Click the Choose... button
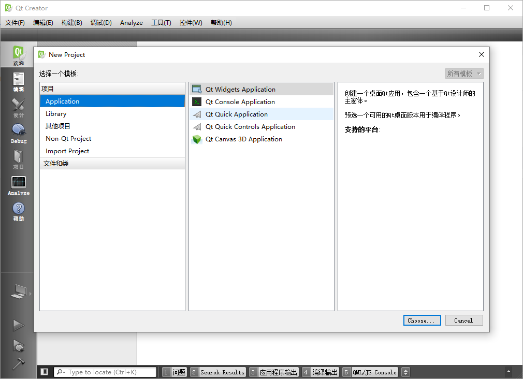The height and width of the screenshot is (379, 523). click(422, 320)
